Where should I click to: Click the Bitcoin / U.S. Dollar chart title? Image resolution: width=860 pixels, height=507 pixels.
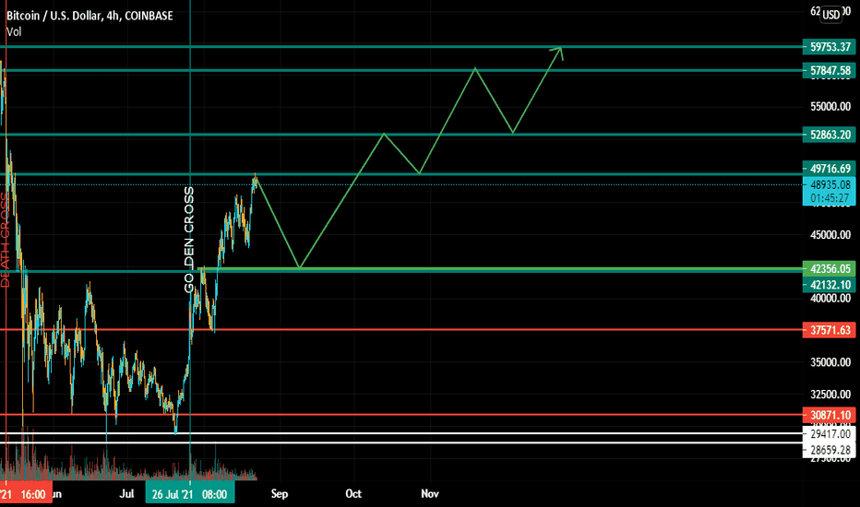click(x=90, y=16)
